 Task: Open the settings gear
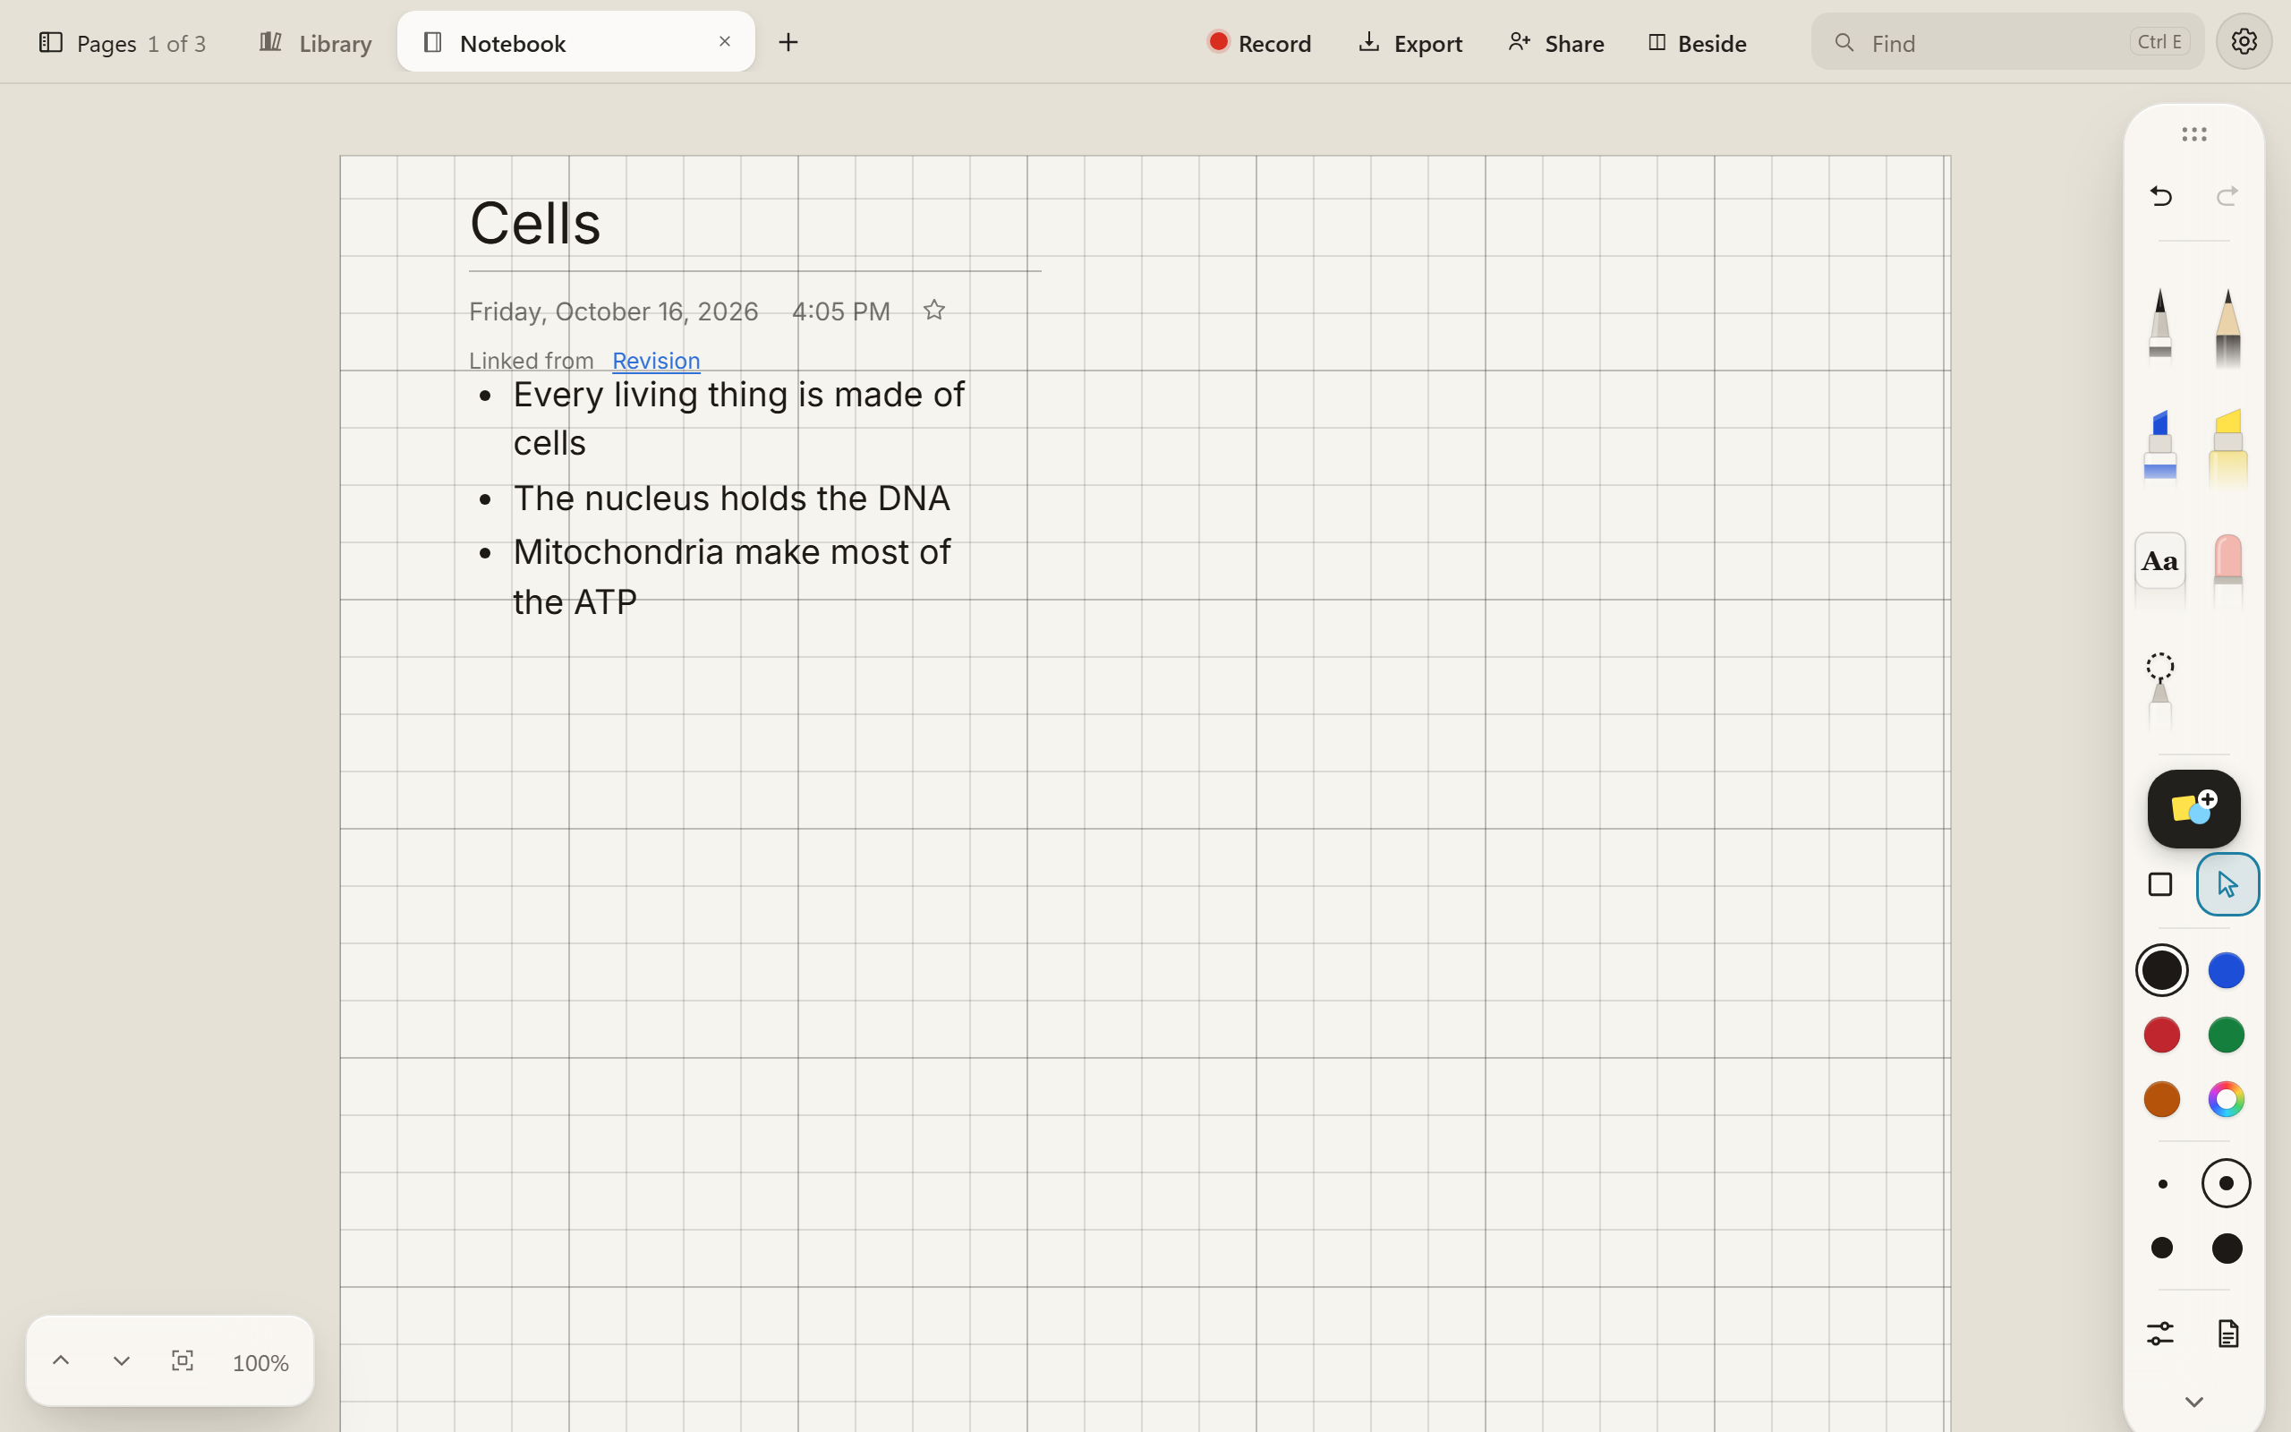[x=2244, y=42]
